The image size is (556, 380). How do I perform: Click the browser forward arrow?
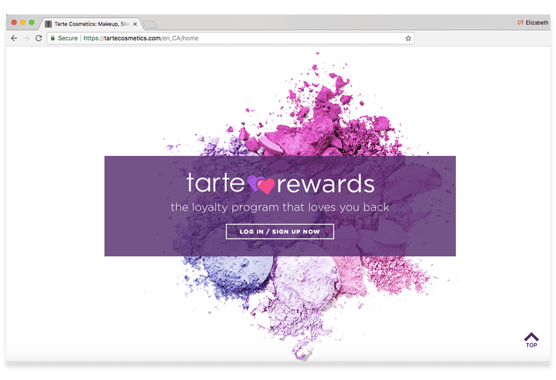(26, 38)
